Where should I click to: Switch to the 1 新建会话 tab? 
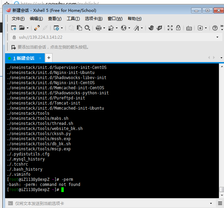pyautogui.click(x=24, y=58)
